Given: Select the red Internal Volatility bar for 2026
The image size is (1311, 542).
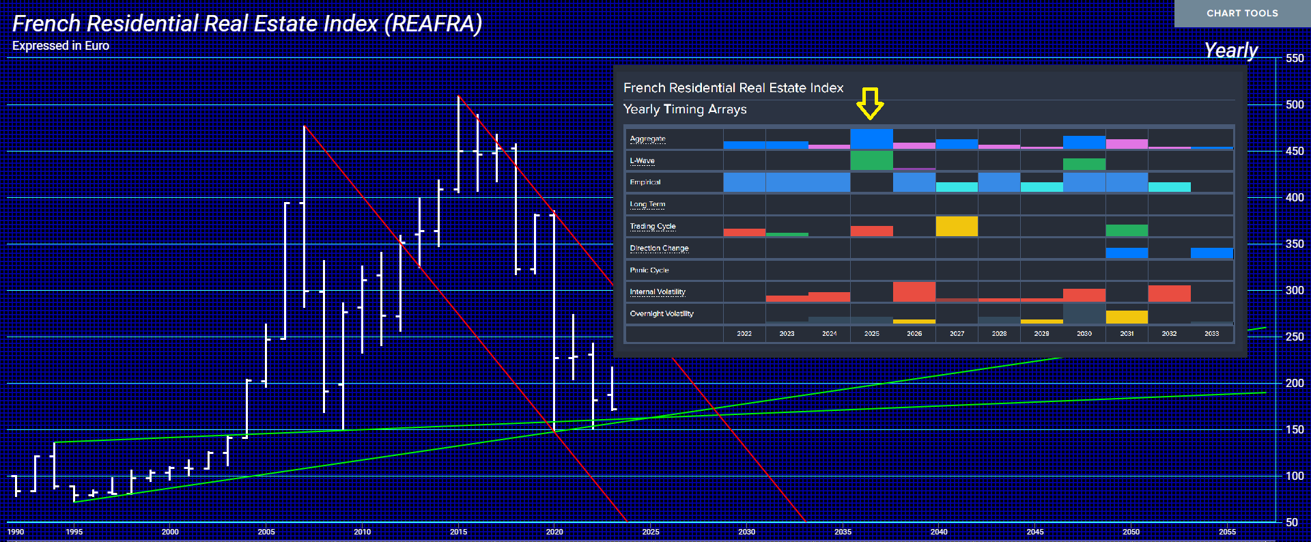Looking at the screenshot, I should (914, 291).
